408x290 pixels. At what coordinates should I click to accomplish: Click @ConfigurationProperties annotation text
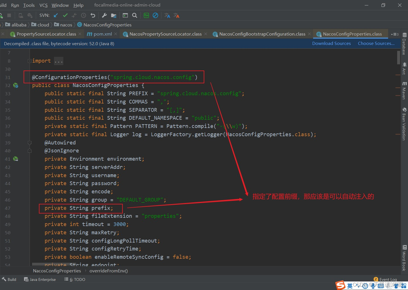pyautogui.click(x=69, y=77)
